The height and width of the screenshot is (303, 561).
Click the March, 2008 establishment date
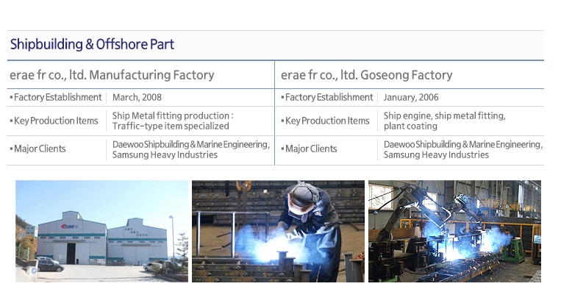[137, 97]
